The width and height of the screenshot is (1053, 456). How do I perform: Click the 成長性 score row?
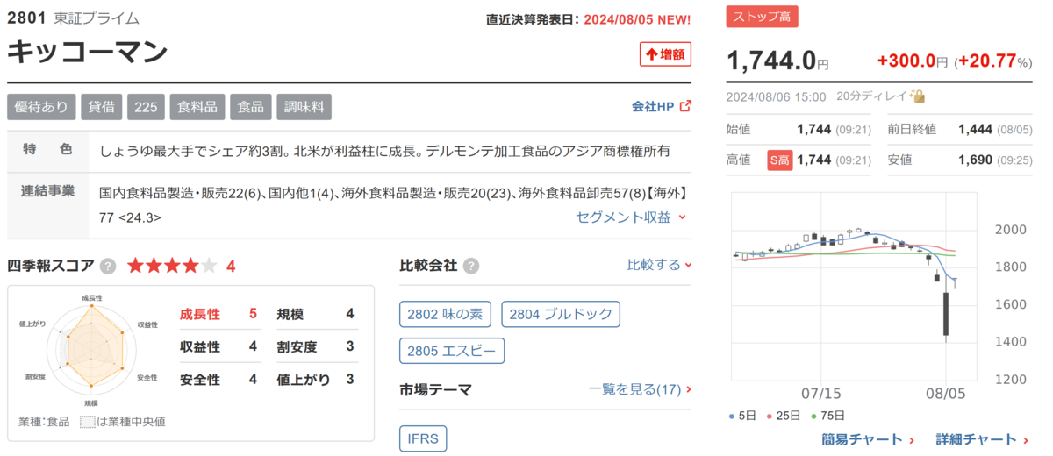[x=218, y=313]
